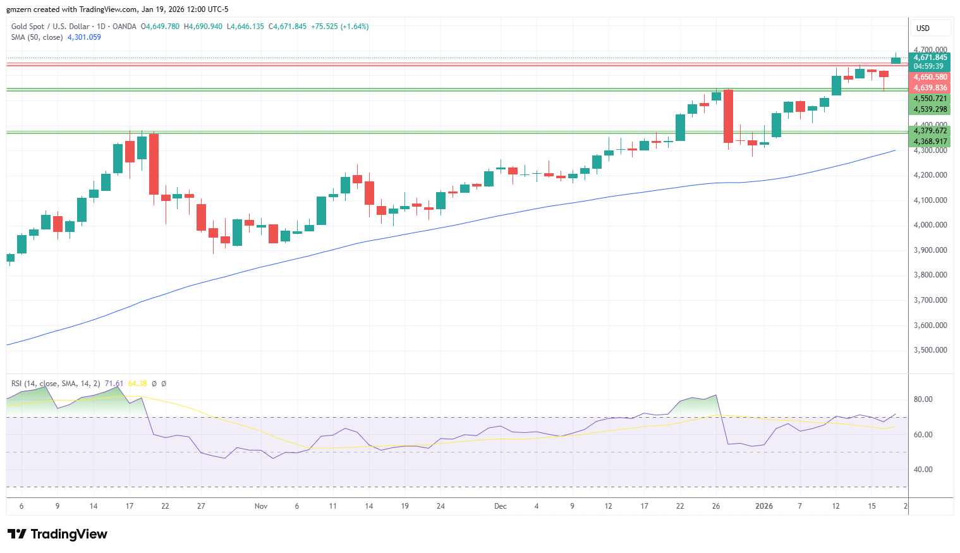Image resolution: width=960 pixels, height=553 pixels.
Task: Click the open price O4,649.780
Action: click(x=160, y=27)
